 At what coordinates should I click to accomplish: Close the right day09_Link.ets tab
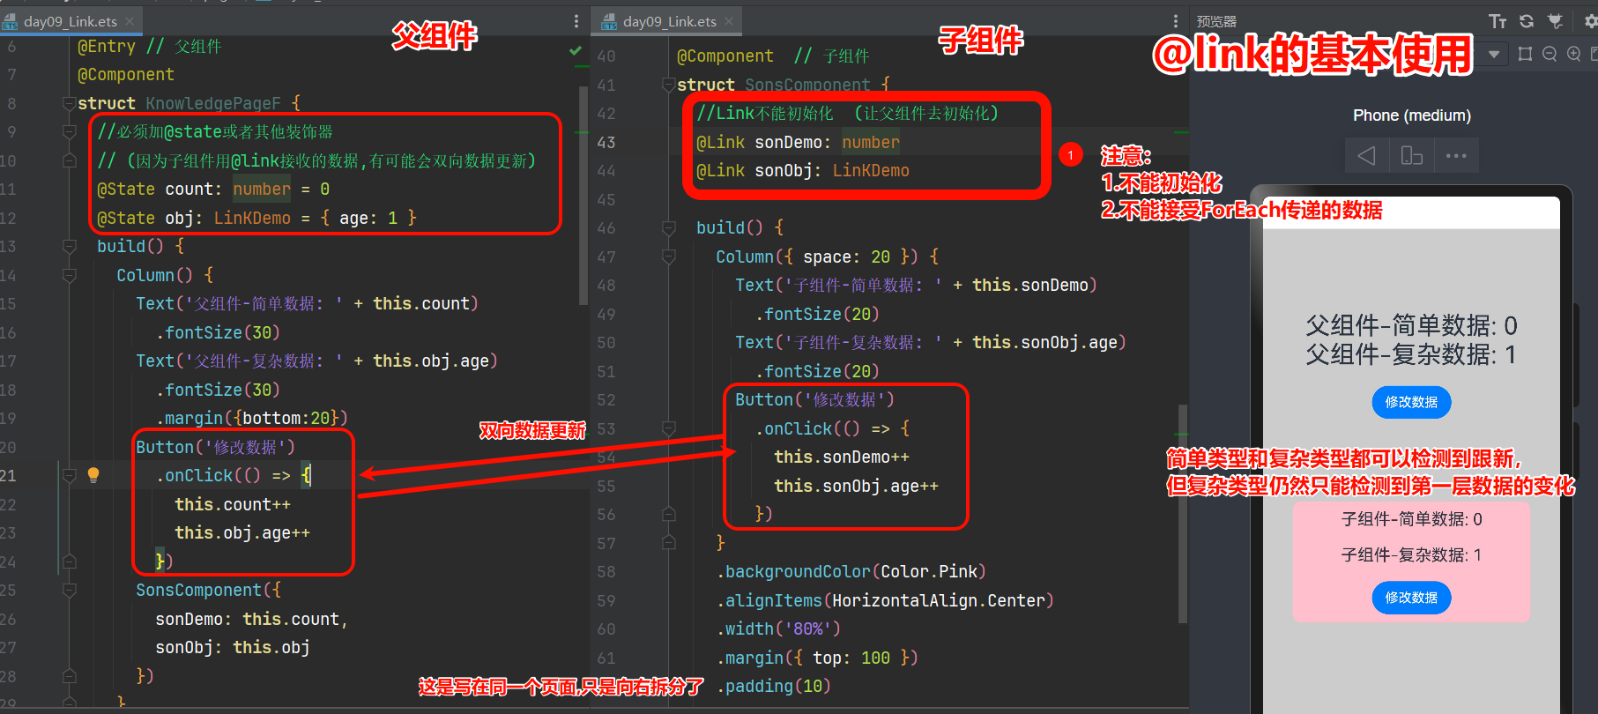coord(729,21)
